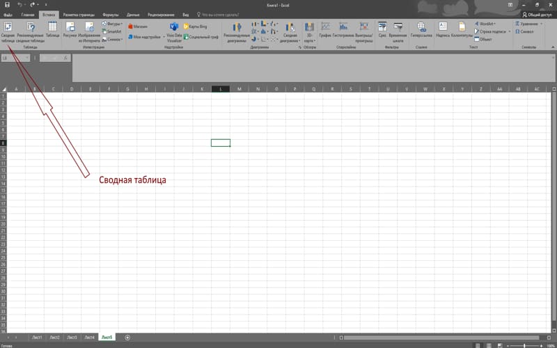Switch to the Вид tab

pos(185,15)
